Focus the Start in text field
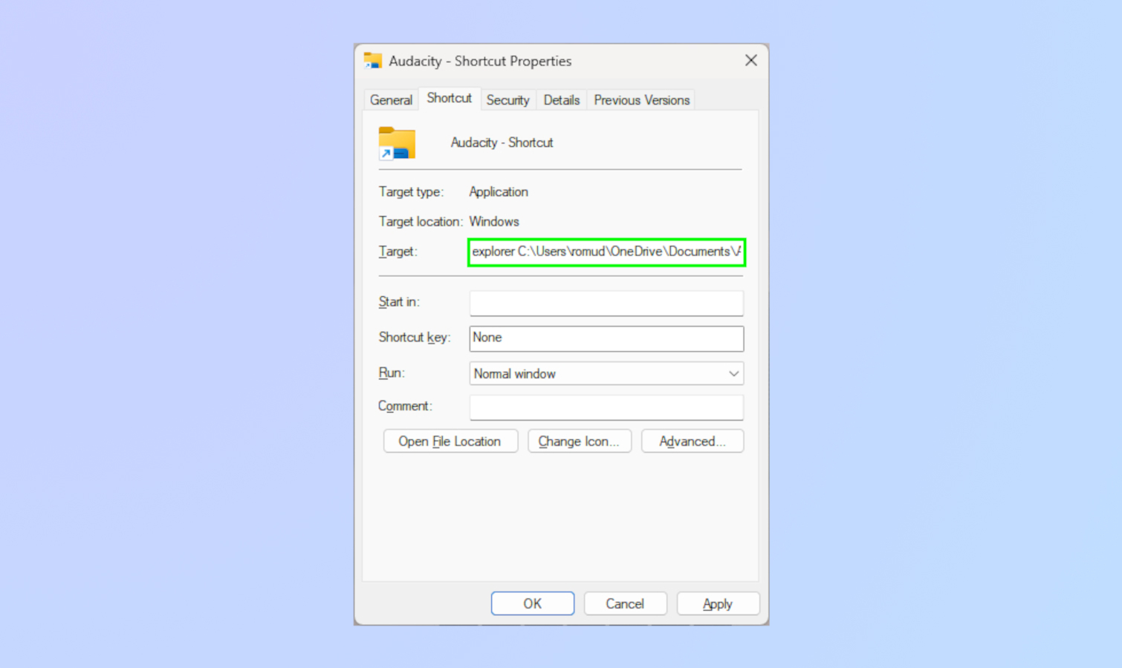This screenshot has height=668, width=1122. [606, 303]
